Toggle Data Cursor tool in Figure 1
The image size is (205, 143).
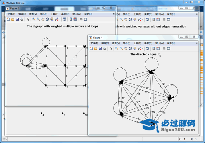pos(52,19)
